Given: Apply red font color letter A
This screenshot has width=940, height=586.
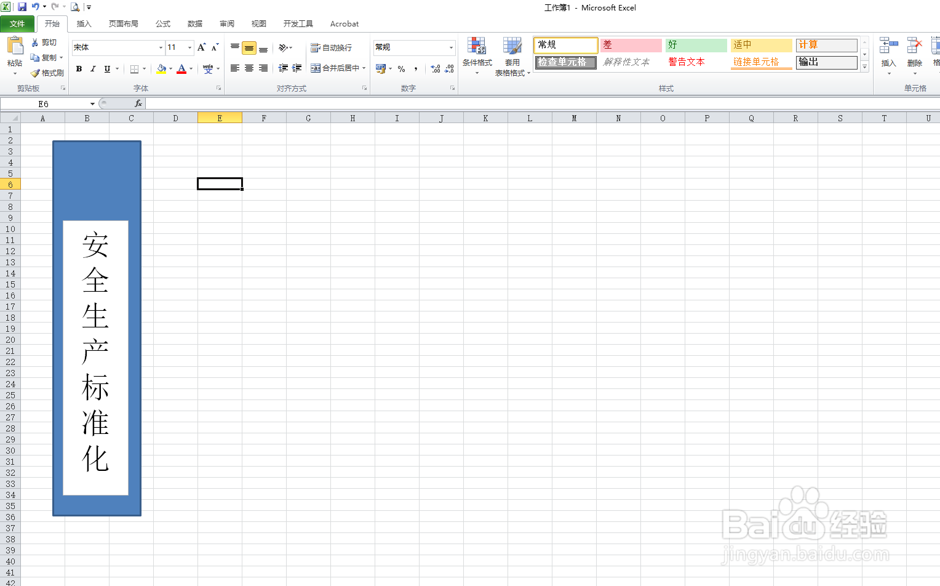Looking at the screenshot, I should click(x=181, y=69).
